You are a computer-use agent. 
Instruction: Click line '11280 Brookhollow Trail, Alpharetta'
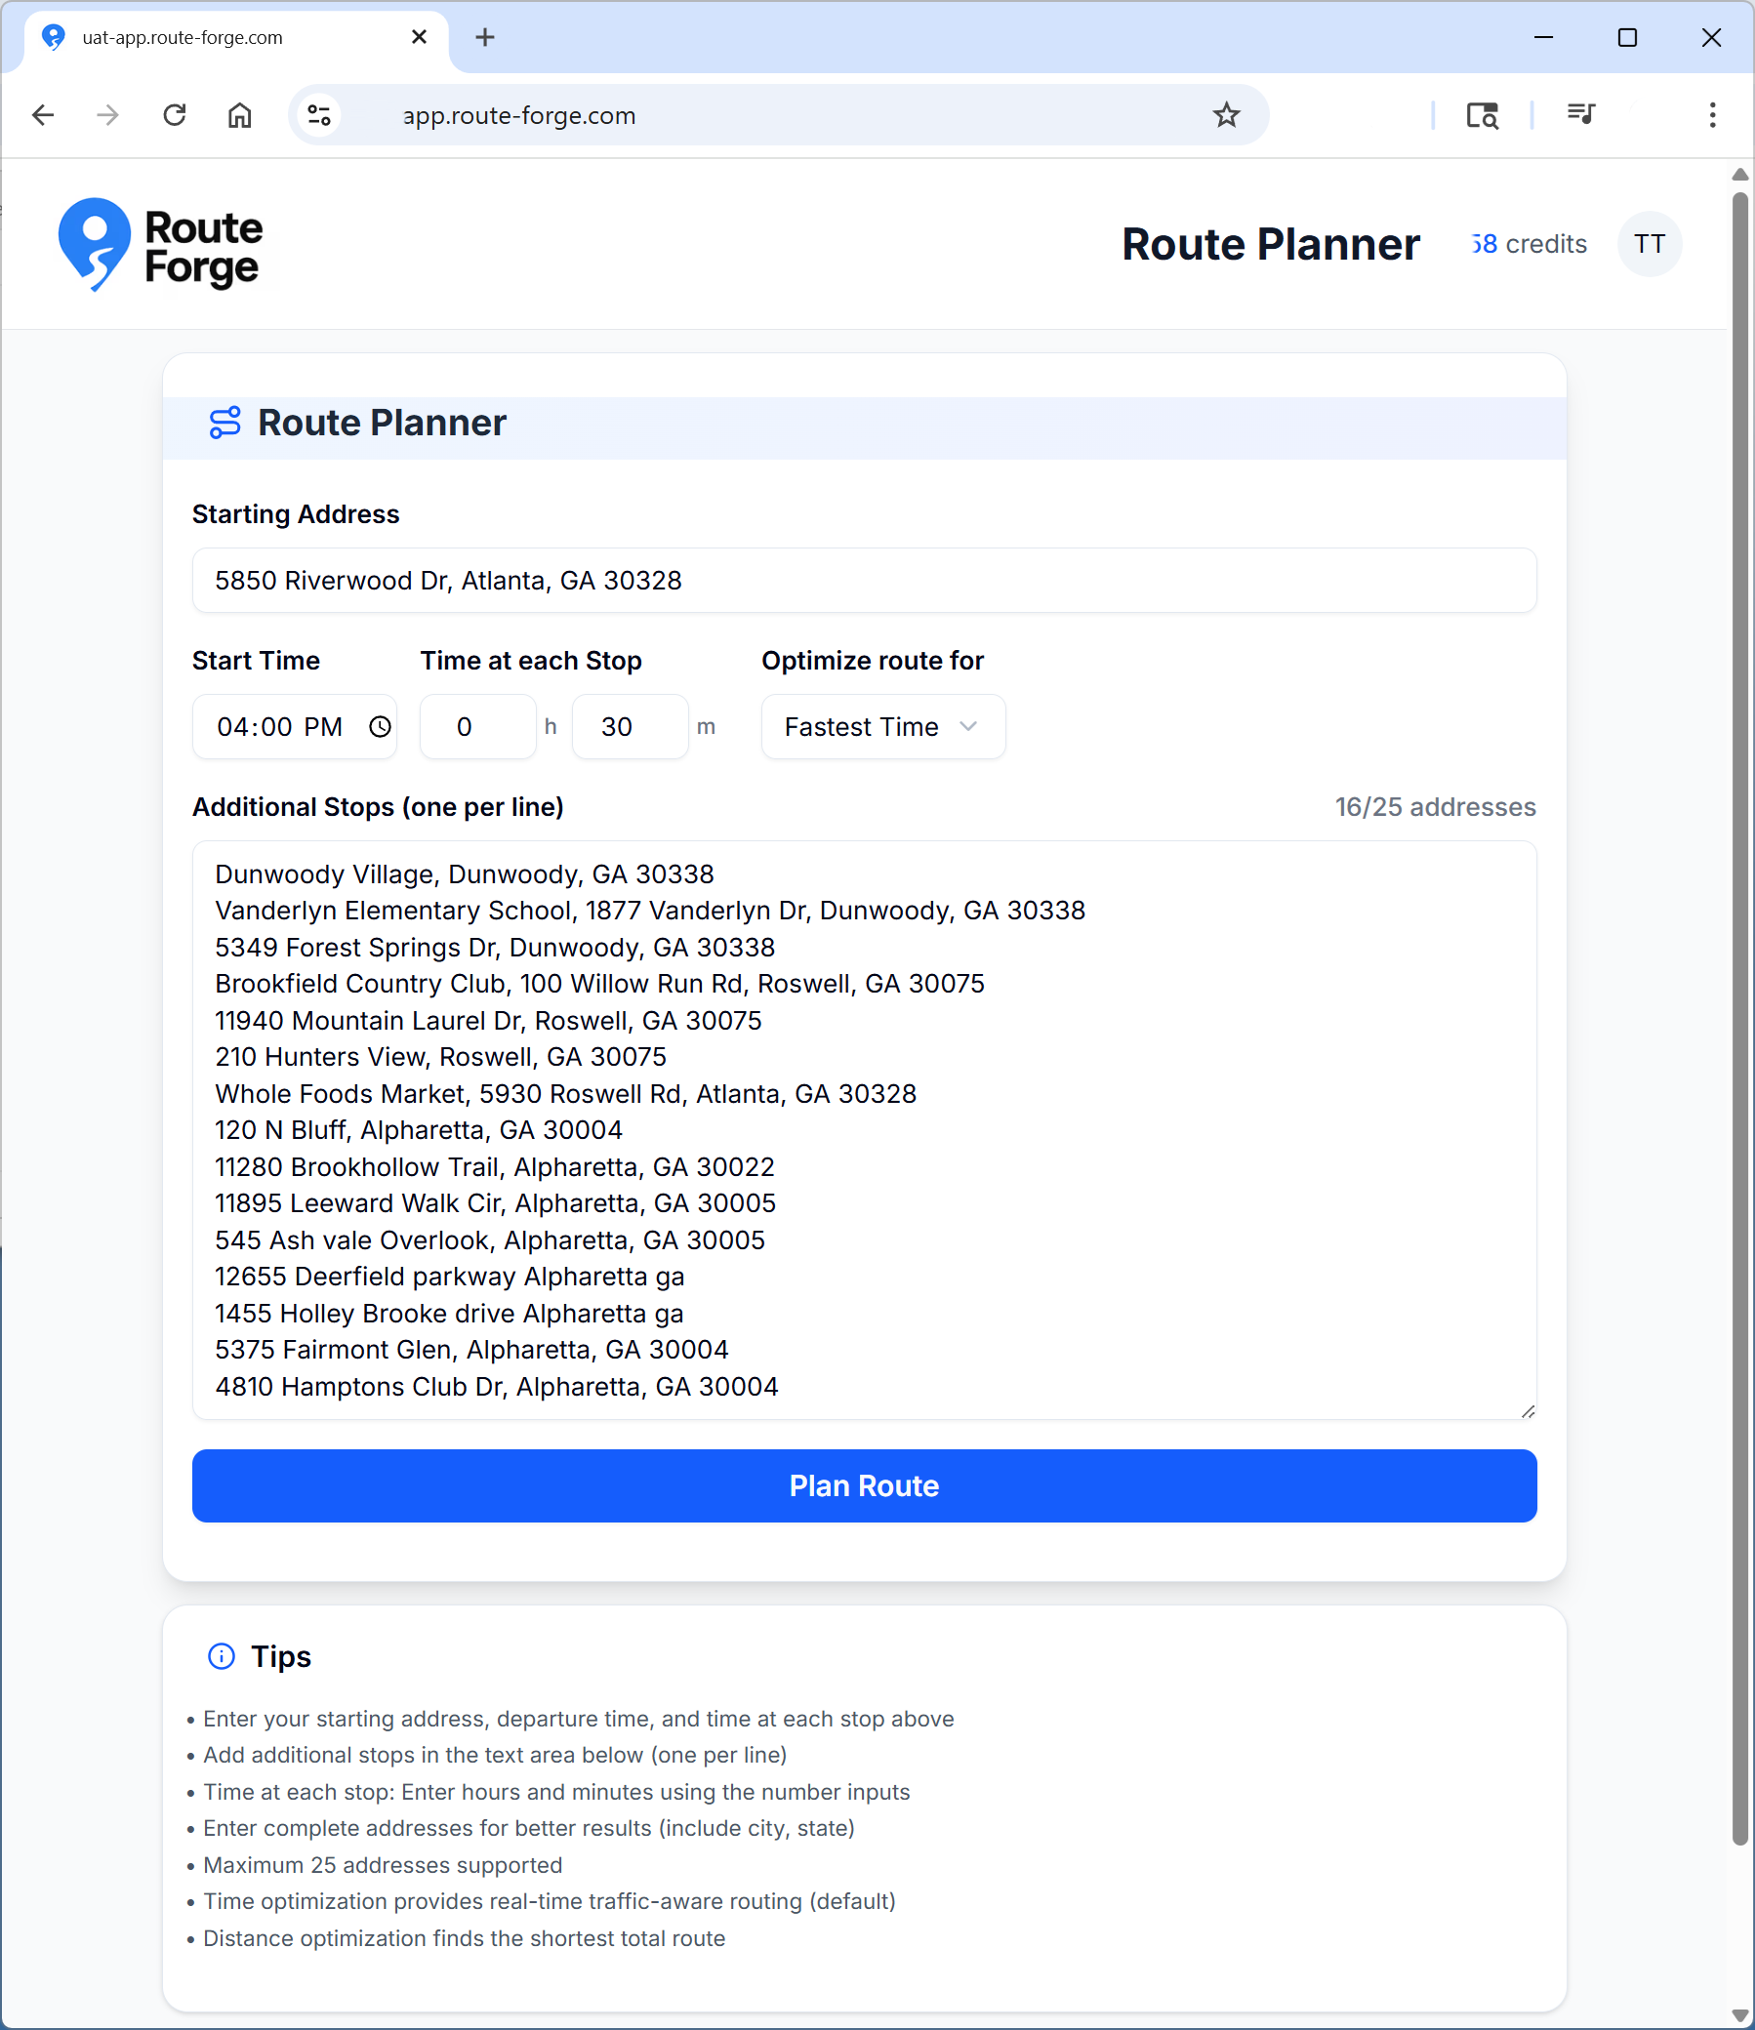coord(495,1167)
